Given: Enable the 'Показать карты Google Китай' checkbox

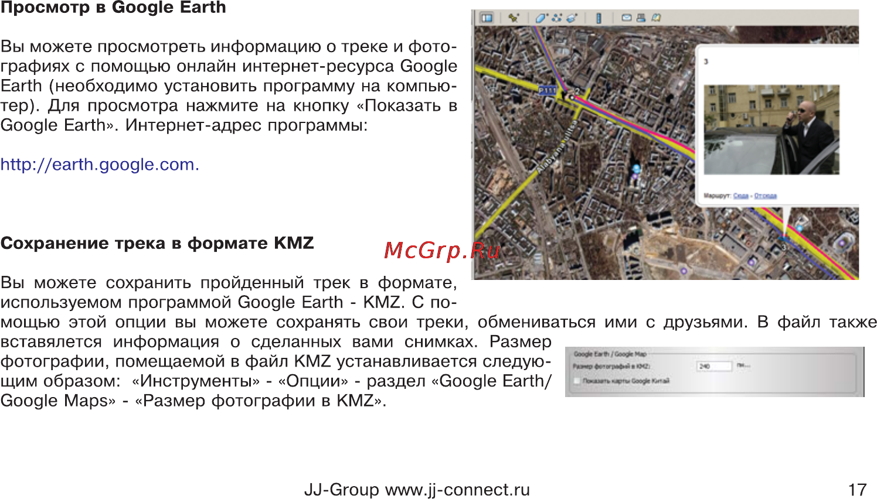Looking at the screenshot, I should (577, 381).
